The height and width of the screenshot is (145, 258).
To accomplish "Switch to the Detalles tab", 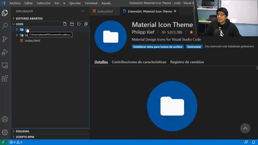I will [x=101, y=62].
